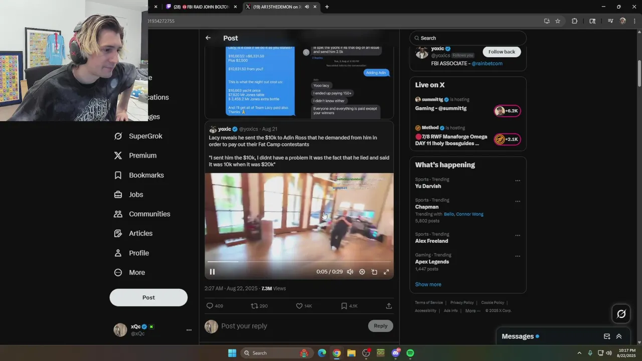Screen dimensions: 642x361
Task: Open Bookmarks in the sidebar
Action: [x=139, y=175]
